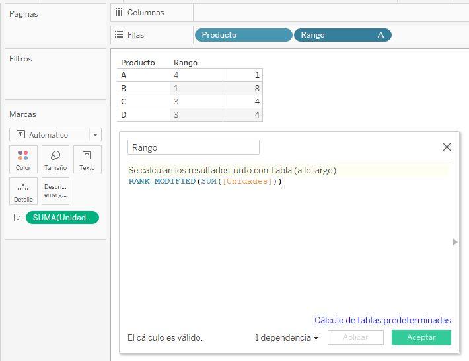
Task: Select product row D
Action: [x=124, y=114]
